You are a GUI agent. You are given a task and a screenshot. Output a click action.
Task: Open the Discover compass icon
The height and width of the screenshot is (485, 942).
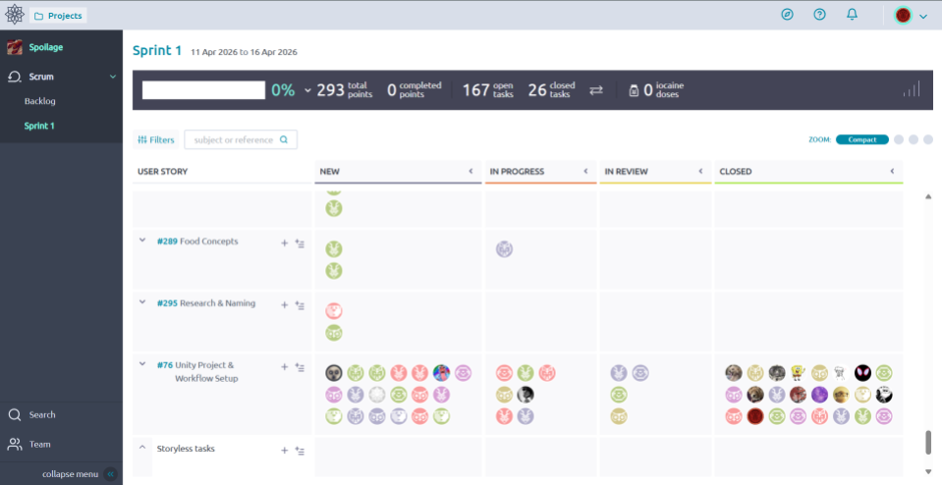pyautogui.click(x=787, y=15)
